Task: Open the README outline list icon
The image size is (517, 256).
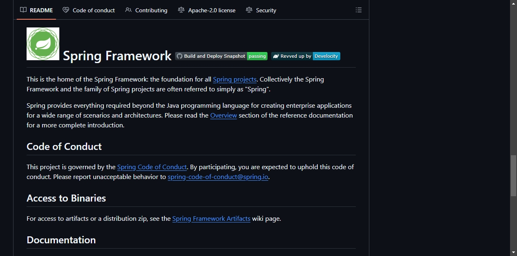Action: click(359, 10)
